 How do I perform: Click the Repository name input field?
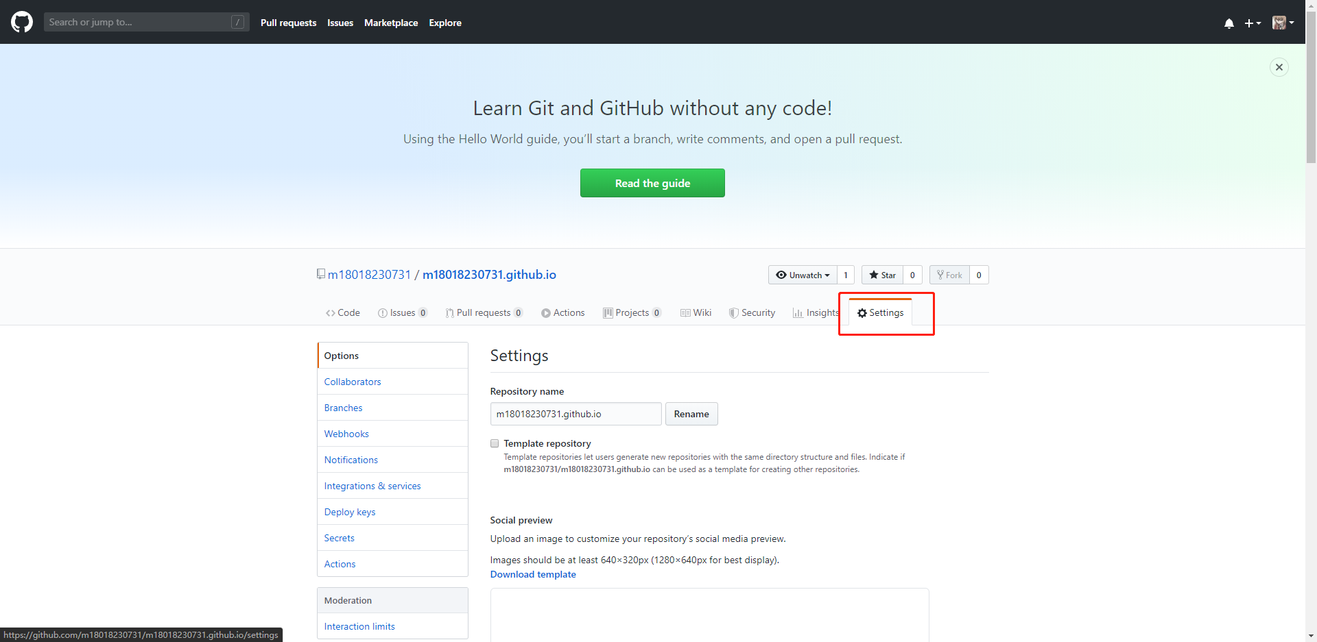pyautogui.click(x=576, y=414)
